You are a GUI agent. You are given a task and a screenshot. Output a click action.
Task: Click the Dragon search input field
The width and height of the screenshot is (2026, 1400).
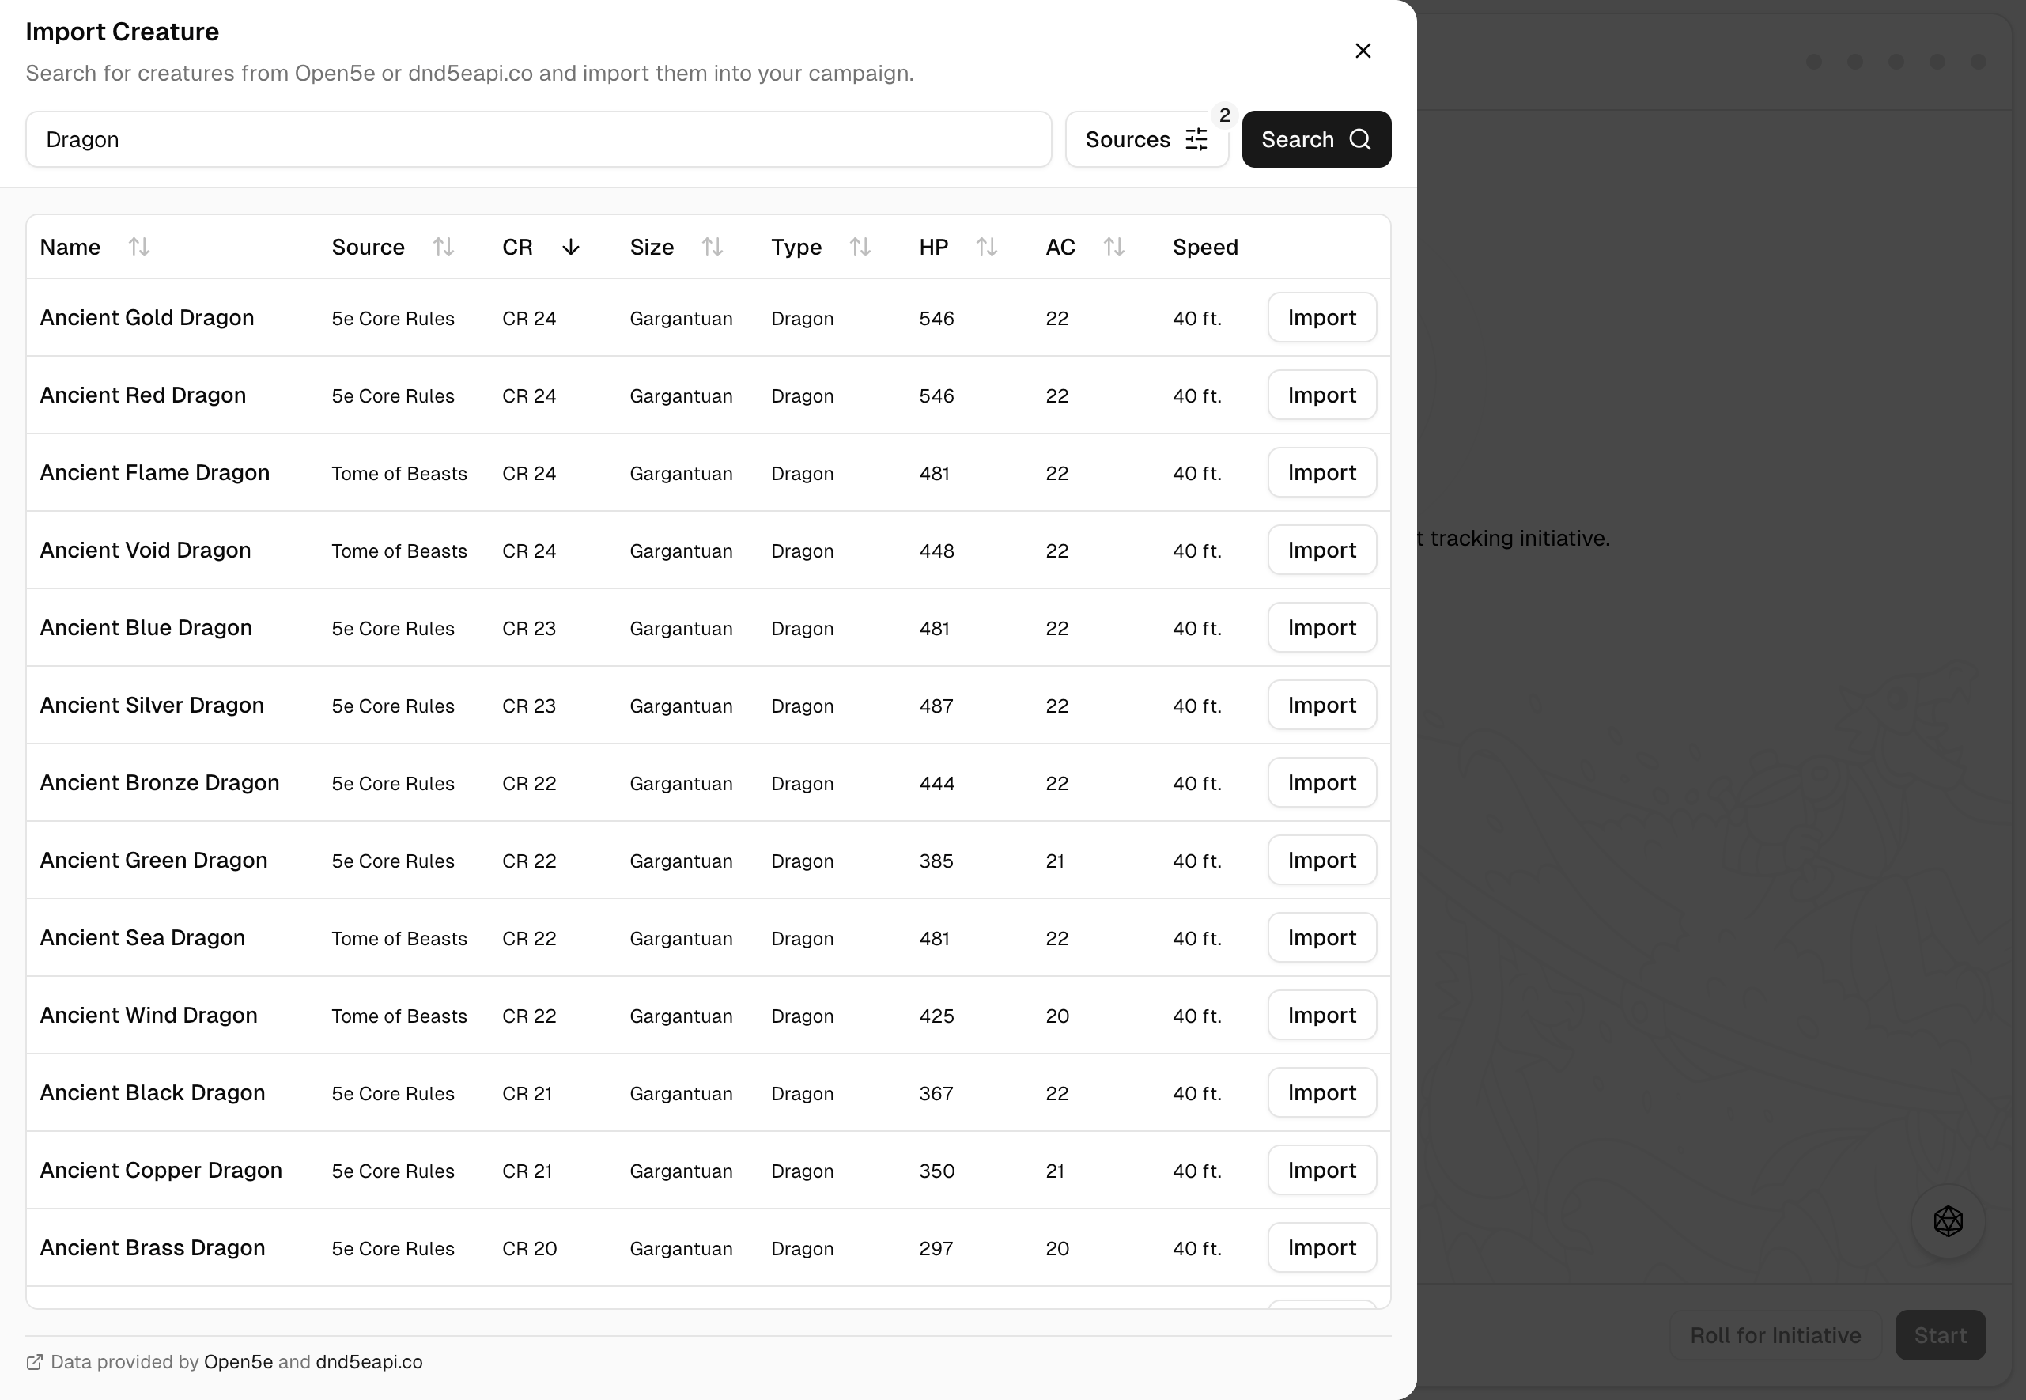538,139
